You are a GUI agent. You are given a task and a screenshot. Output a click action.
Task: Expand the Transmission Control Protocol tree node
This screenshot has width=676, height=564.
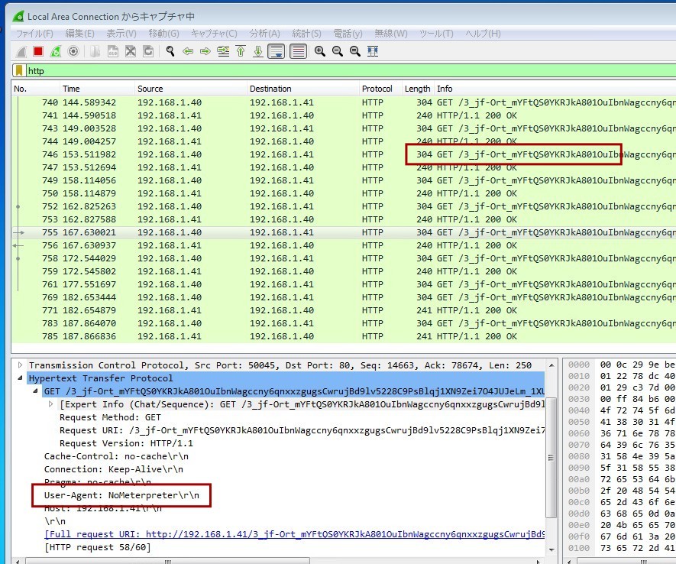(x=20, y=365)
